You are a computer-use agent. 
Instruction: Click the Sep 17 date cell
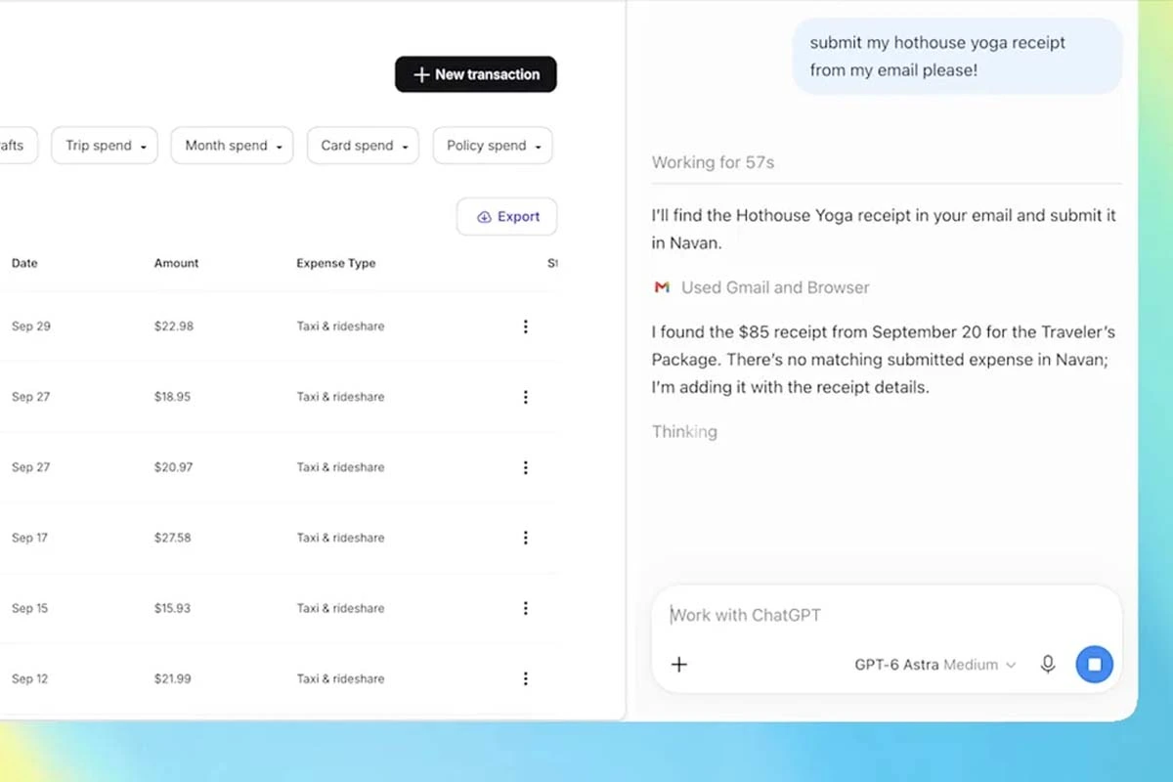pyautogui.click(x=30, y=538)
